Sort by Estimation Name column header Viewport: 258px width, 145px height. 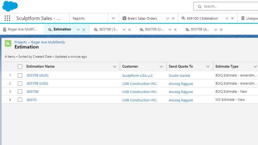[40, 66]
